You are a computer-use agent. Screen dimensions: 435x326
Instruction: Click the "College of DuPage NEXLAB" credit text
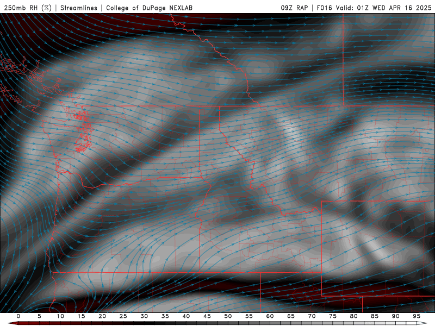pos(149,8)
